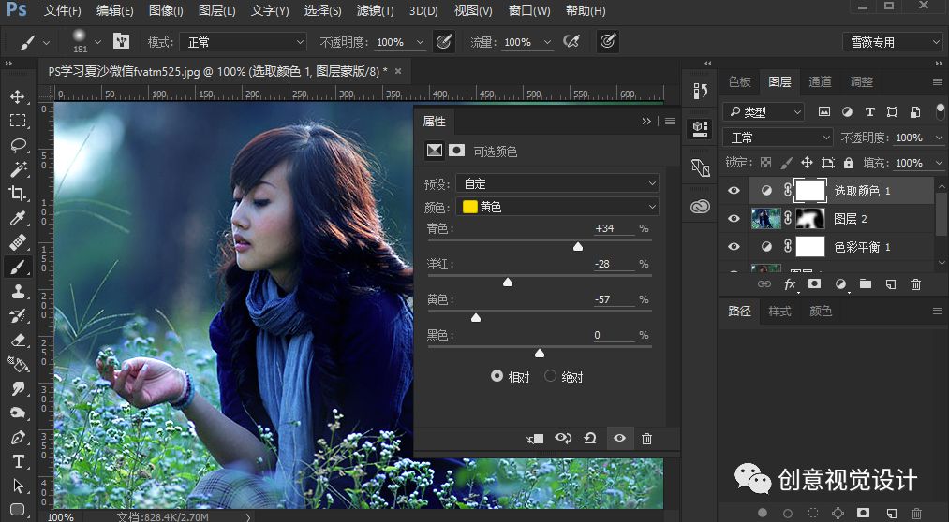The height and width of the screenshot is (522, 949).
Task: Add layer style fx icon
Action: [790, 284]
